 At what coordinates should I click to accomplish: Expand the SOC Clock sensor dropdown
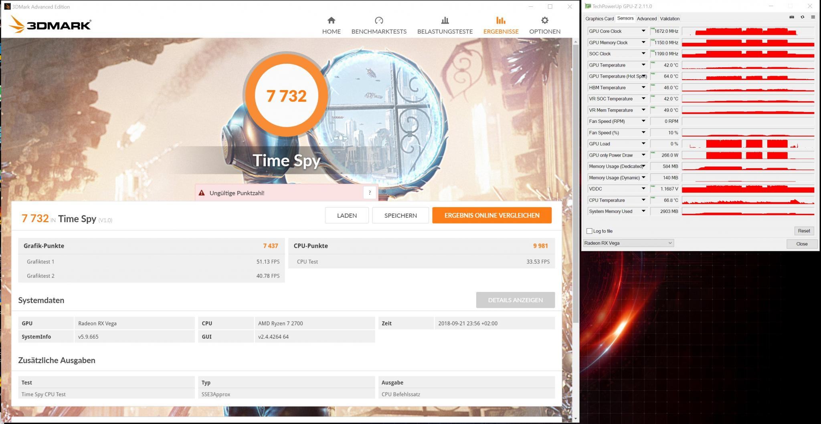[643, 53]
